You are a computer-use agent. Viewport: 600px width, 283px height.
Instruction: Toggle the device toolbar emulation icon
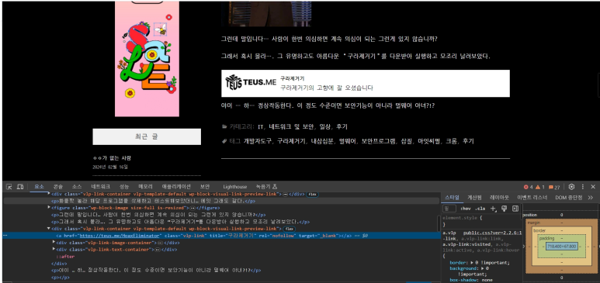point(20,187)
